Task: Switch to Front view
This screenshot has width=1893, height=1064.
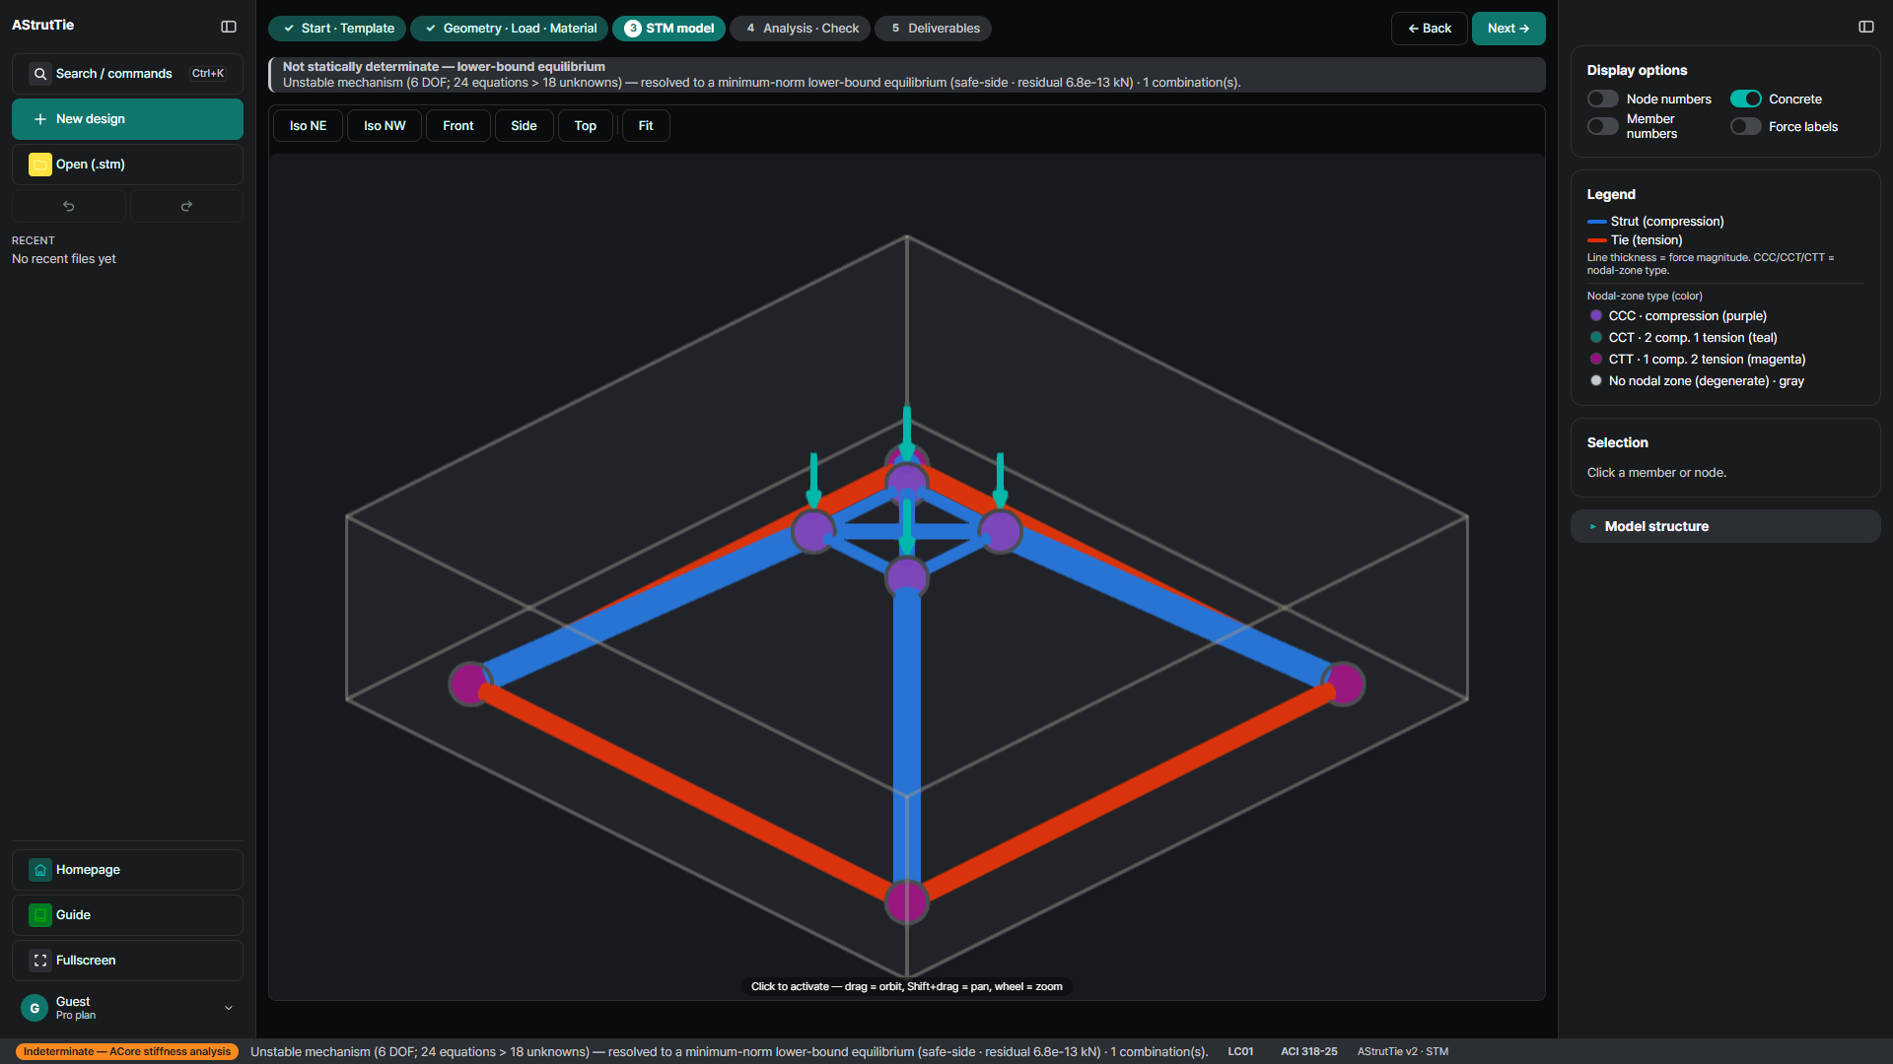Action: tap(458, 126)
